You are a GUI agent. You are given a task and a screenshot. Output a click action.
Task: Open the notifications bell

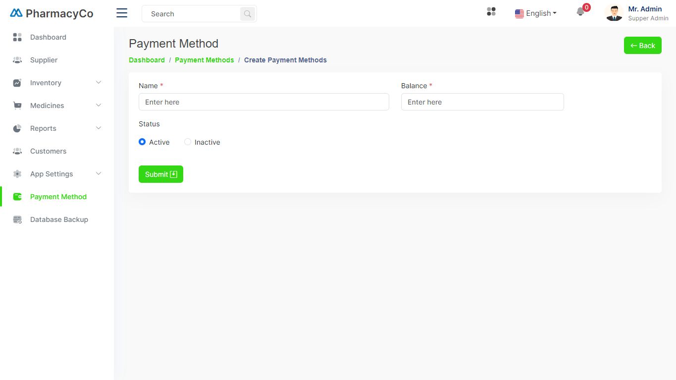pyautogui.click(x=580, y=12)
